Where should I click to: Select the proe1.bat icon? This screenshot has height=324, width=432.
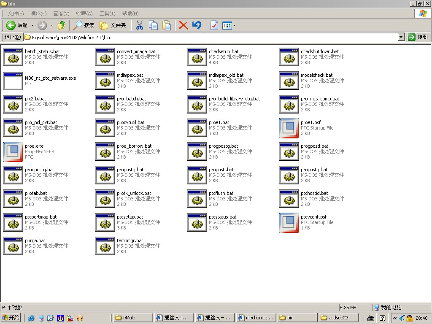coord(197,128)
